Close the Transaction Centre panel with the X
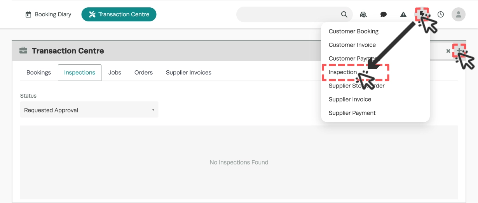 point(448,51)
